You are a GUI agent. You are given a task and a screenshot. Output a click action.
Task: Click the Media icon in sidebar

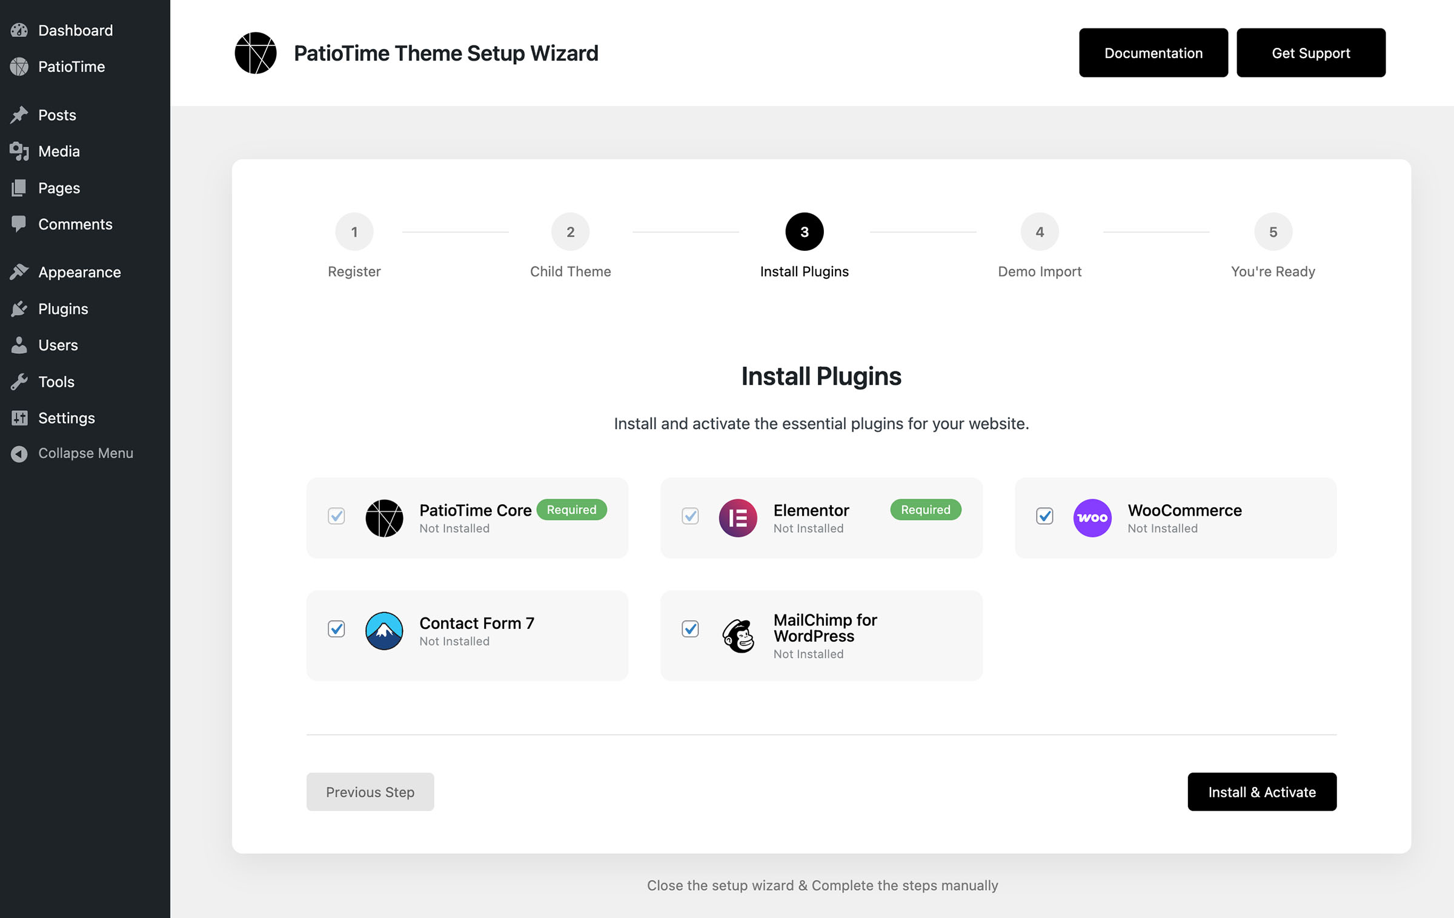[19, 151]
